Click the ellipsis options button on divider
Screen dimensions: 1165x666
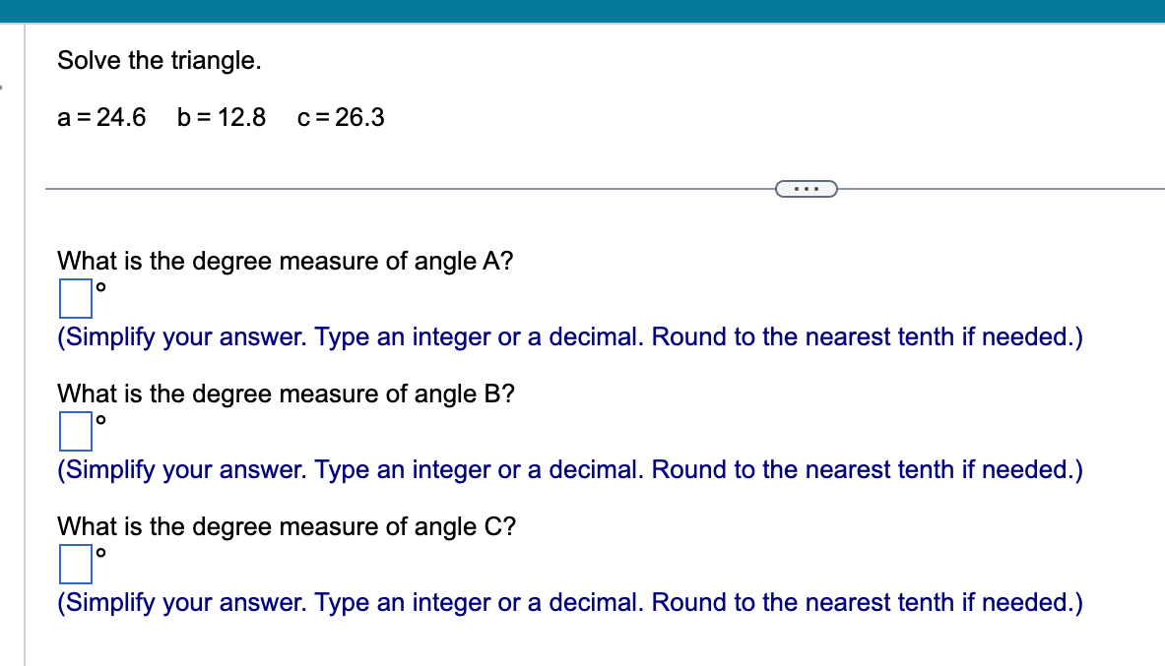[807, 188]
